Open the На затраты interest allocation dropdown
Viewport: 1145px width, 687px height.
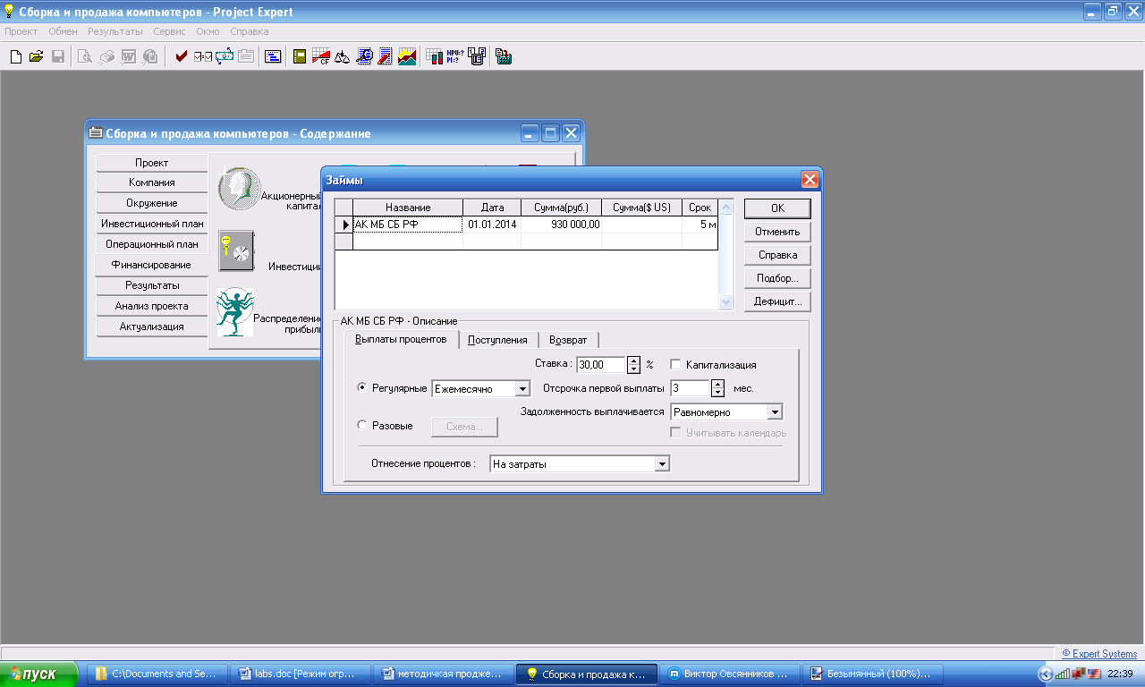pos(661,464)
